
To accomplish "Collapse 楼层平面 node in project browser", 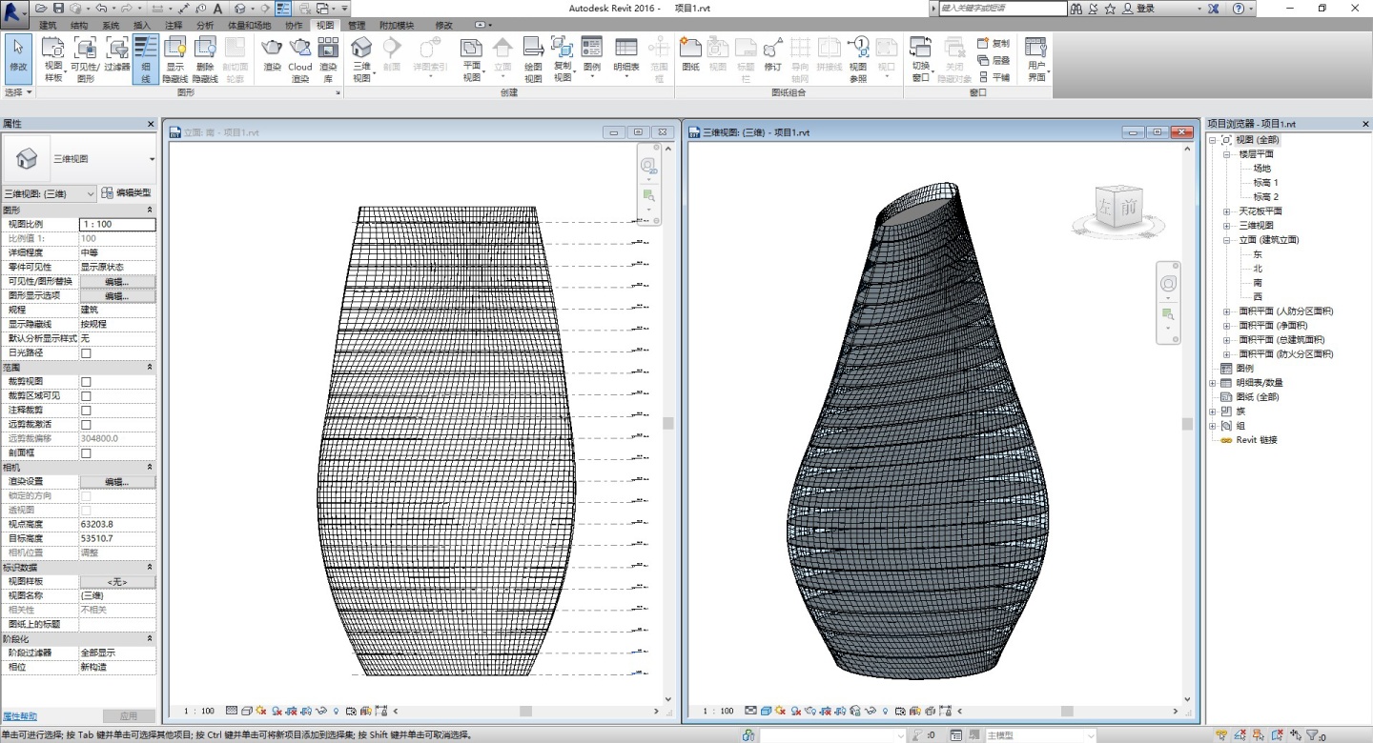I will coord(1226,154).
